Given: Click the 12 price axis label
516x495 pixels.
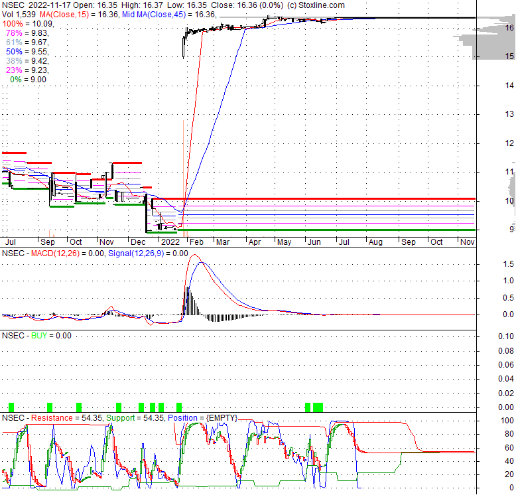Looking at the screenshot, I should coord(509,143).
